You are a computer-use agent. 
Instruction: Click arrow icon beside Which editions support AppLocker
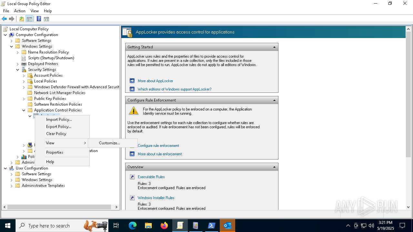(x=132, y=89)
